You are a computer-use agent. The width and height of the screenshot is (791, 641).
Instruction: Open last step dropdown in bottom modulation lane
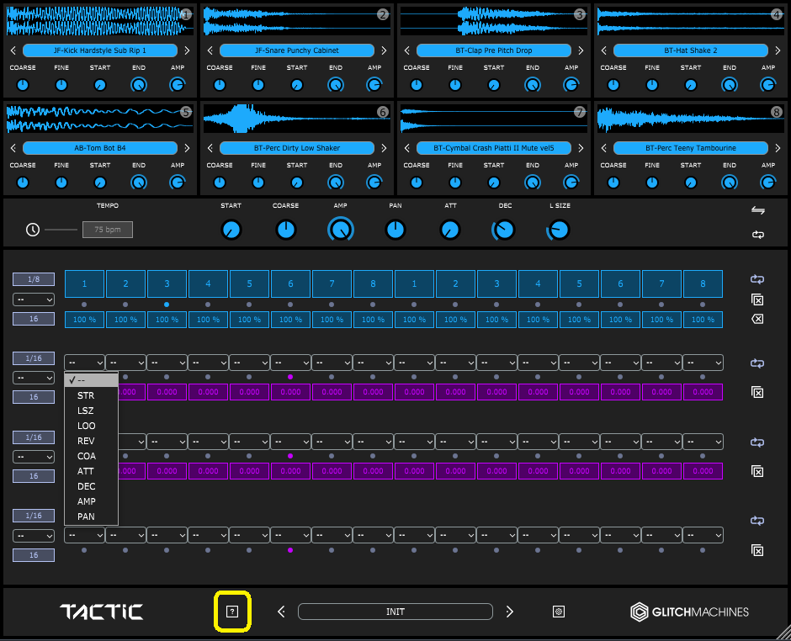point(703,535)
